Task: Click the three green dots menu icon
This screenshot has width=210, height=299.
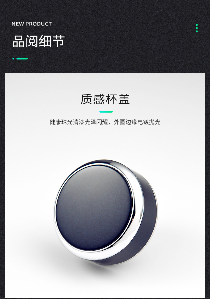Action: point(197,28)
